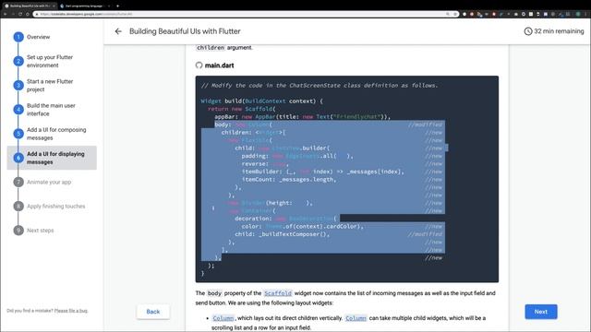The height and width of the screenshot is (332, 591).
Task: Click the 32 min remaining text
Action: [559, 31]
